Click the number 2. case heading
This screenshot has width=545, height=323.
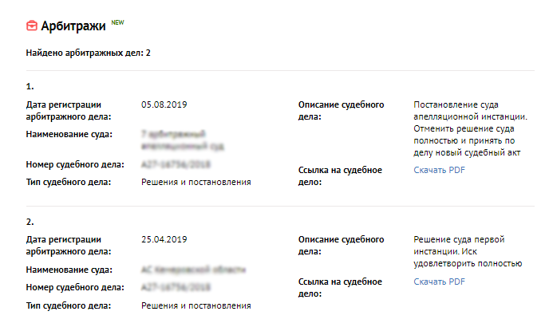(x=30, y=222)
